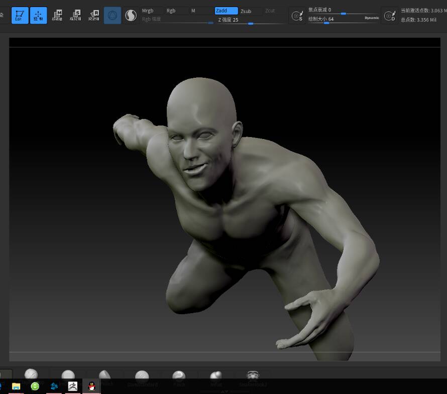Toggle Zadd sculpting mode
Image resolution: width=447 pixels, height=394 pixels.
tap(226, 11)
